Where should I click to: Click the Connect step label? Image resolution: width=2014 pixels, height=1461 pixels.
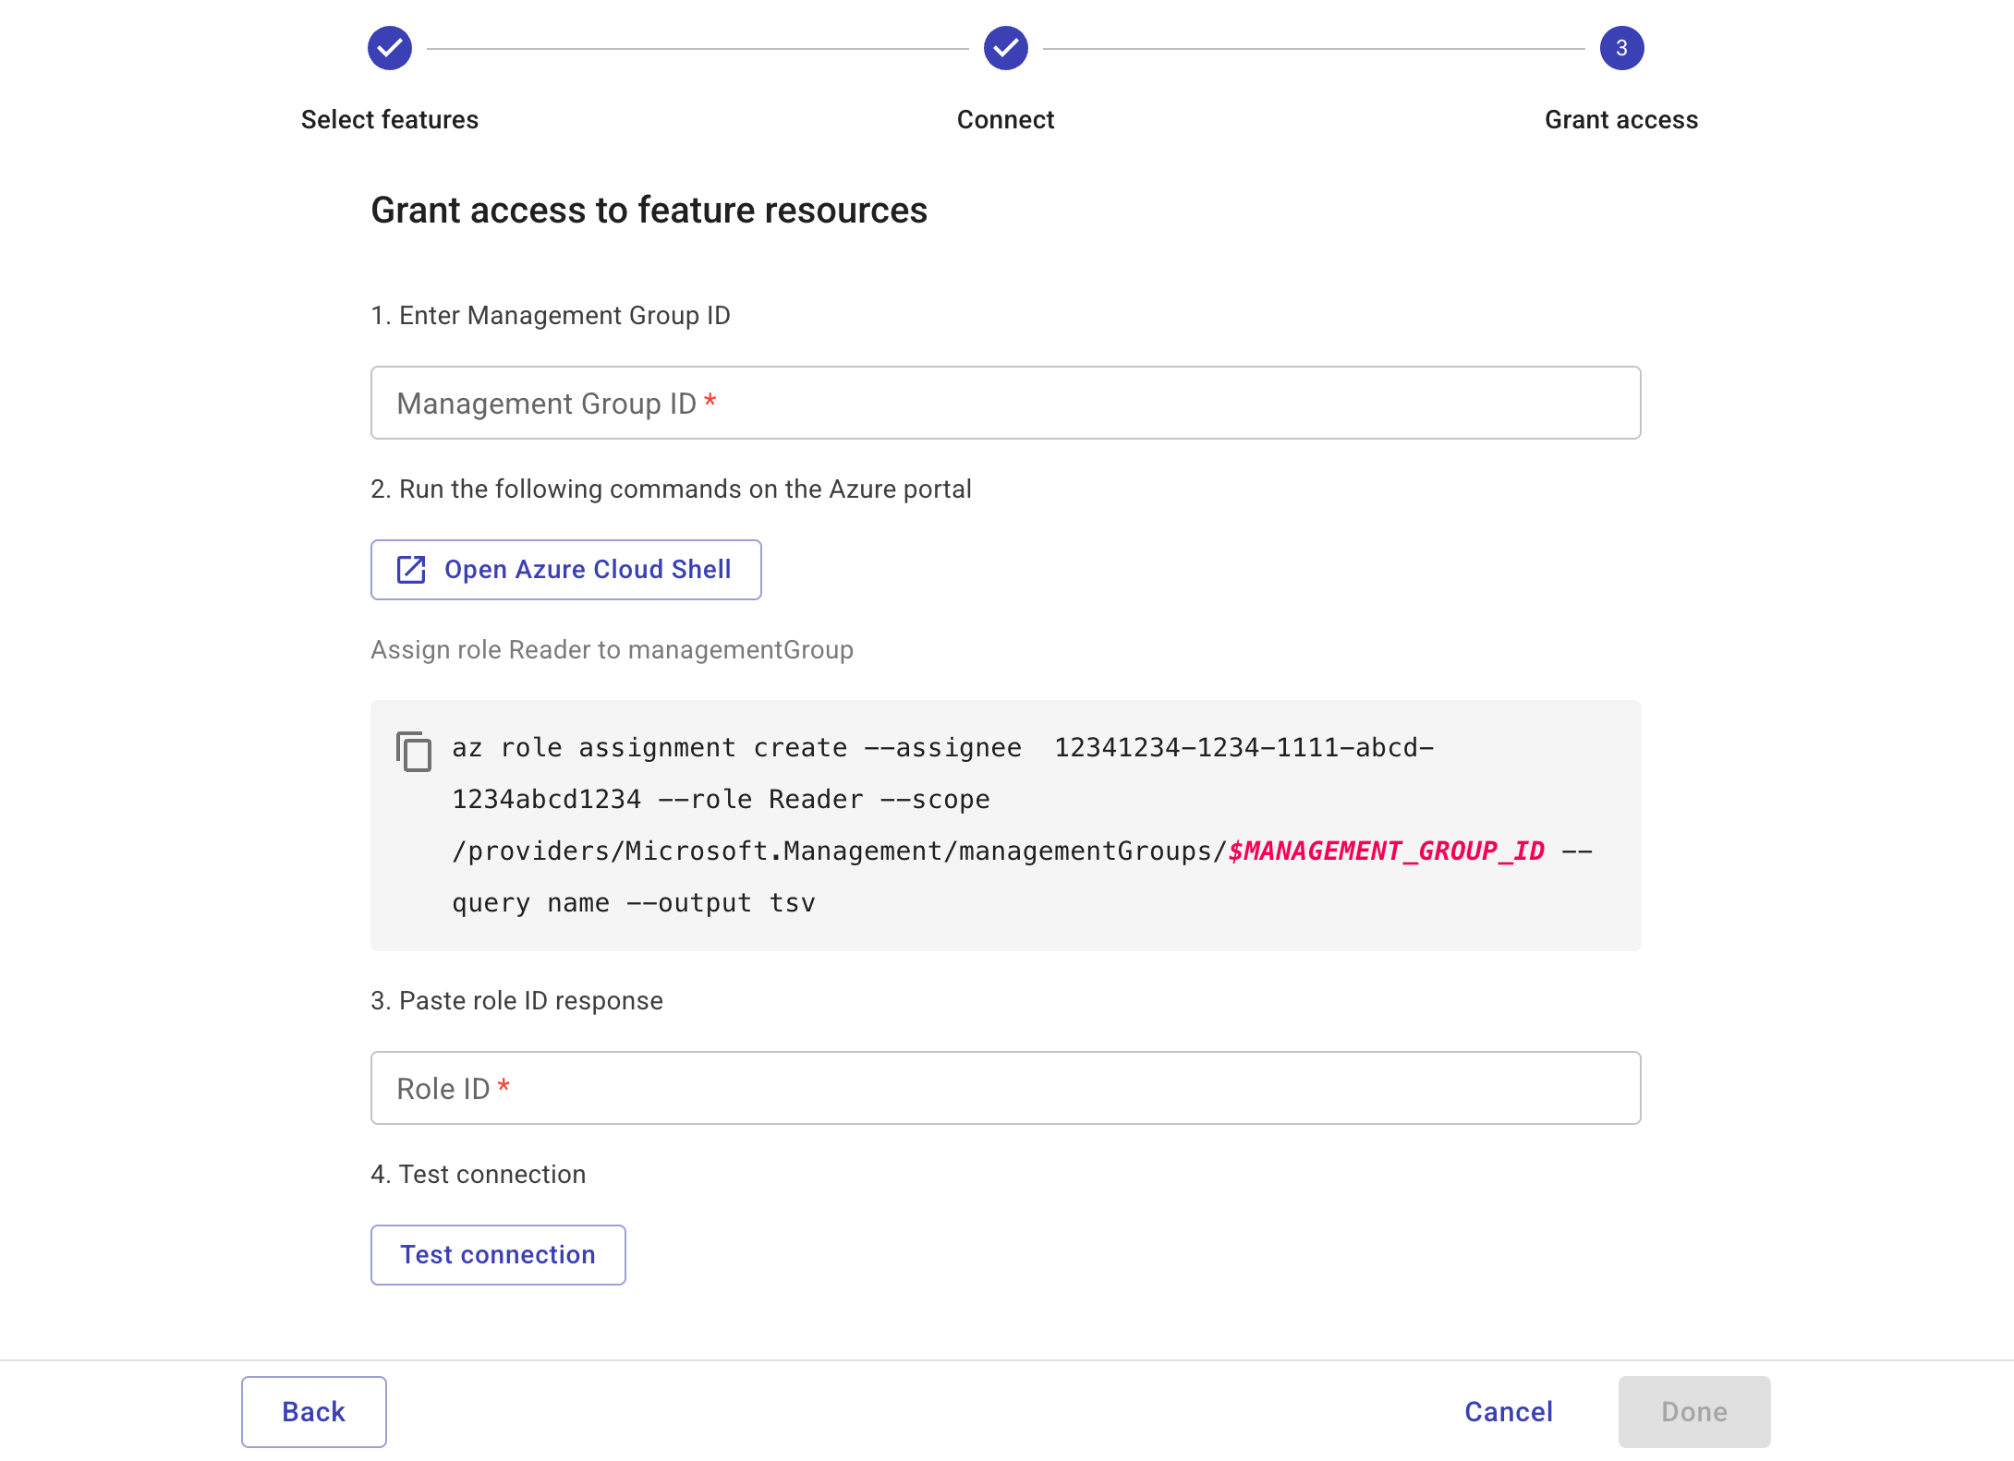(x=1005, y=119)
